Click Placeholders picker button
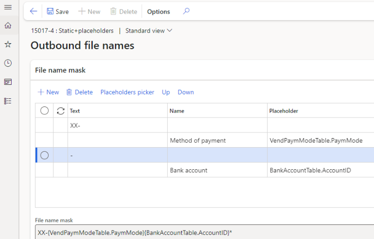374x239 pixels. point(127,92)
